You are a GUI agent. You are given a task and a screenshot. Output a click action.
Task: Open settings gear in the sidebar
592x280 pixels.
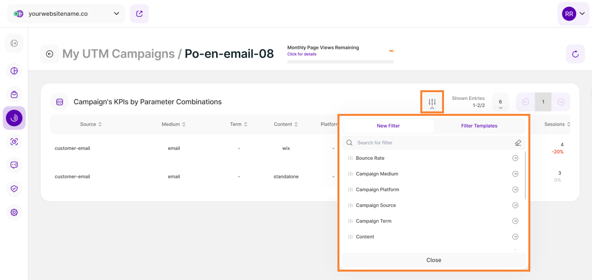14,212
